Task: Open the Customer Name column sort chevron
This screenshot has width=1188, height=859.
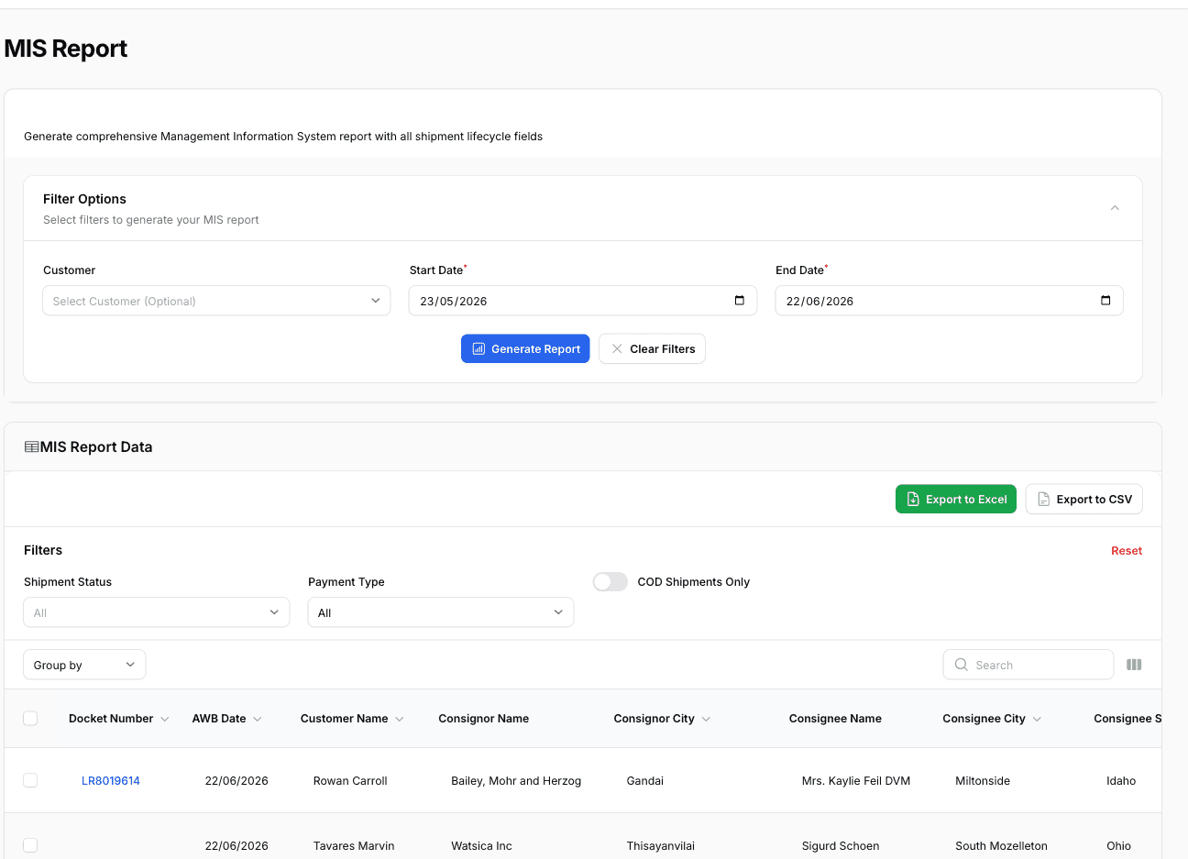Action: (x=400, y=720)
